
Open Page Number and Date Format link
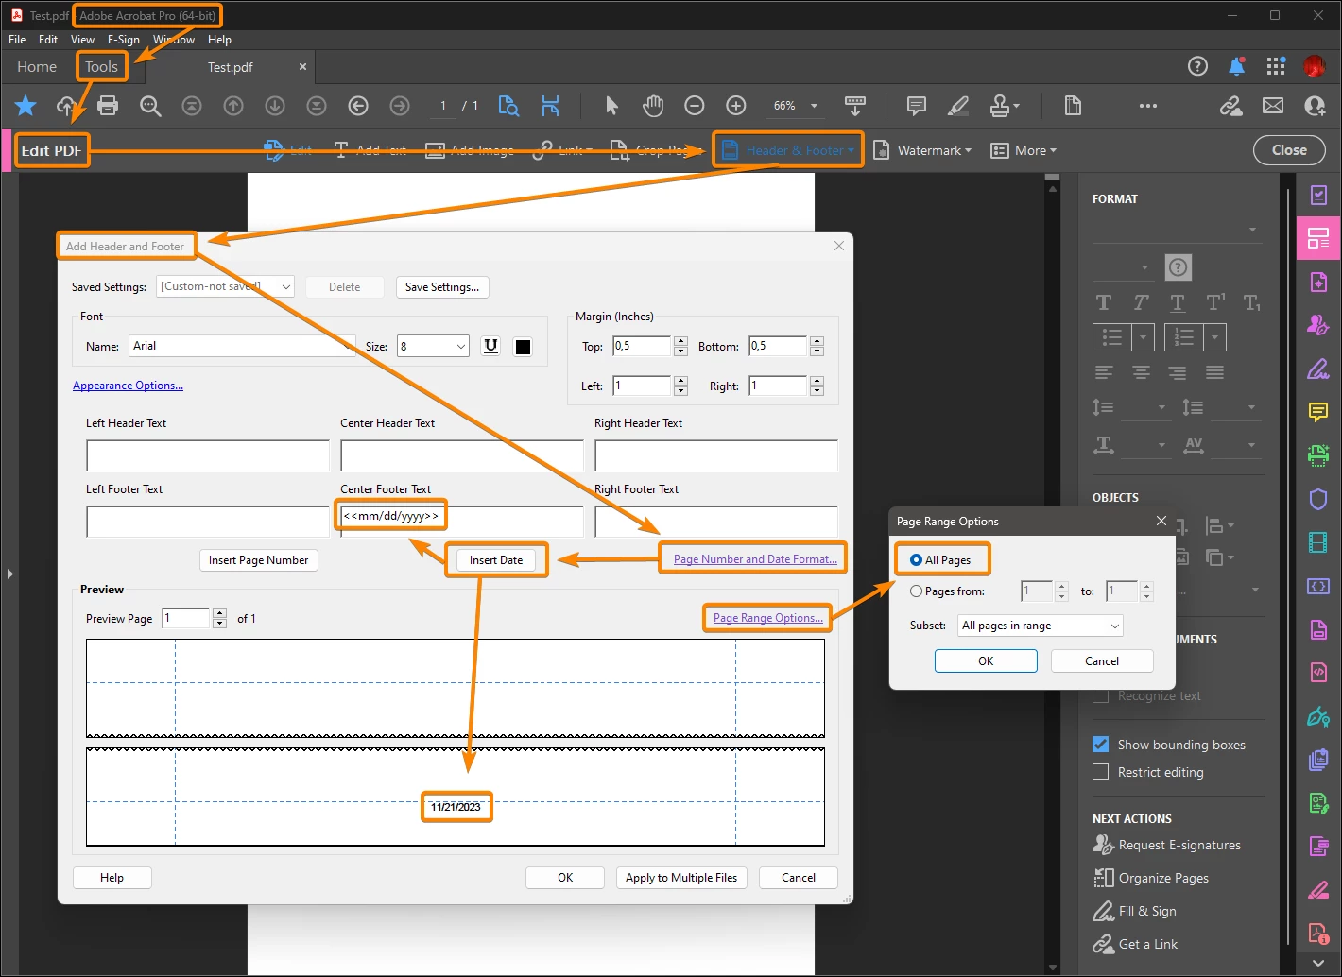click(755, 559)
